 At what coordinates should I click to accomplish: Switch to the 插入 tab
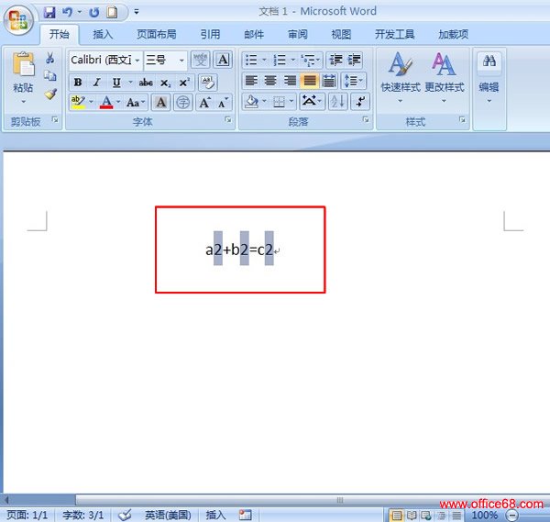tap(103, 34)
